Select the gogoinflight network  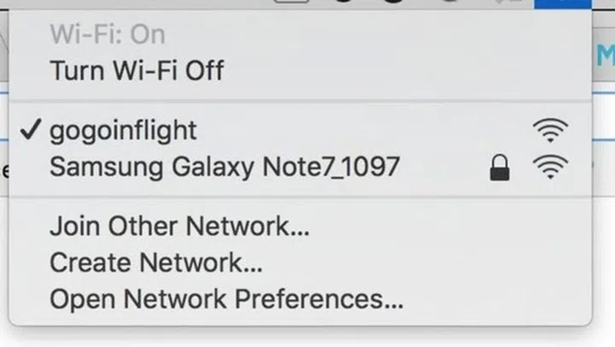(x=300, y=131)
